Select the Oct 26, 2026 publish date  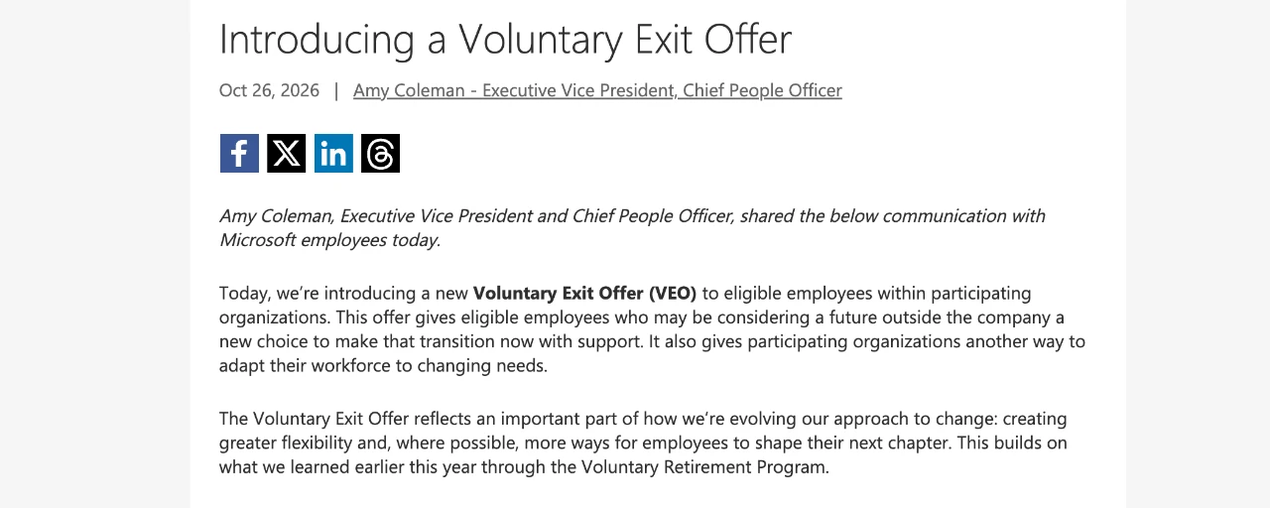coord(270,90)
